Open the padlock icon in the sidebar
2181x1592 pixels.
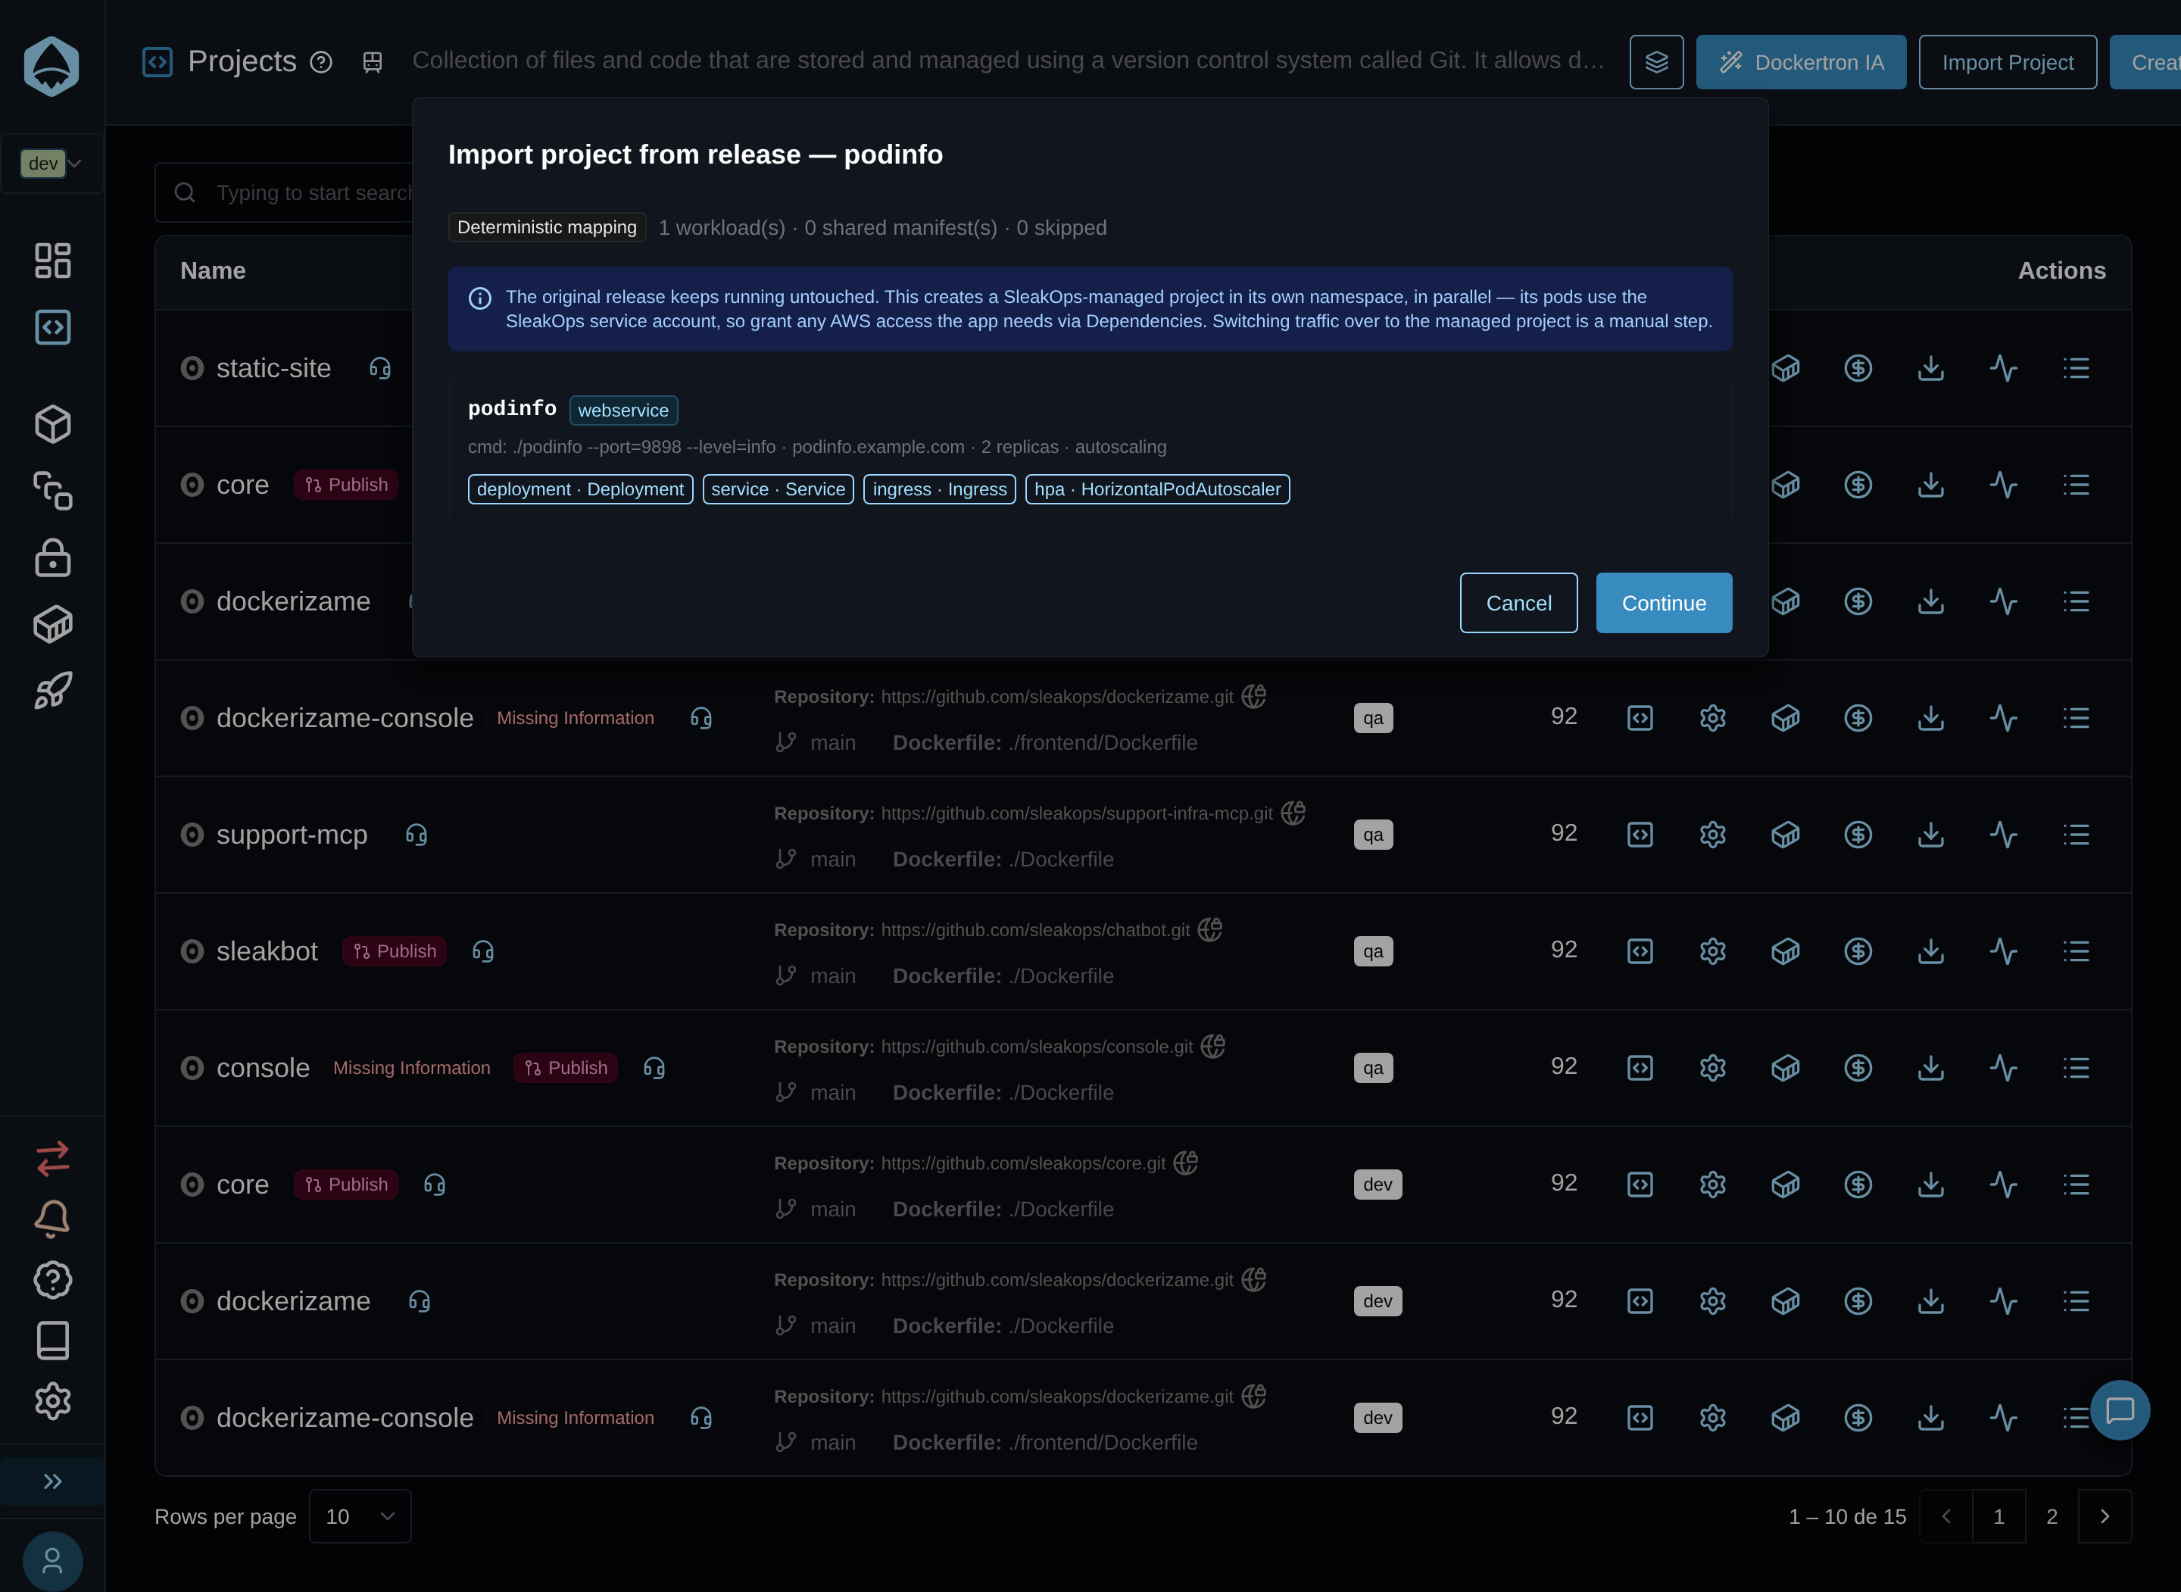(x=52, y=557)
